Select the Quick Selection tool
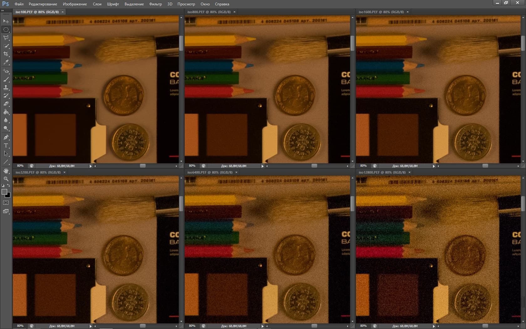The width and height of the screenshot is (526, 329). click(6, 46)
